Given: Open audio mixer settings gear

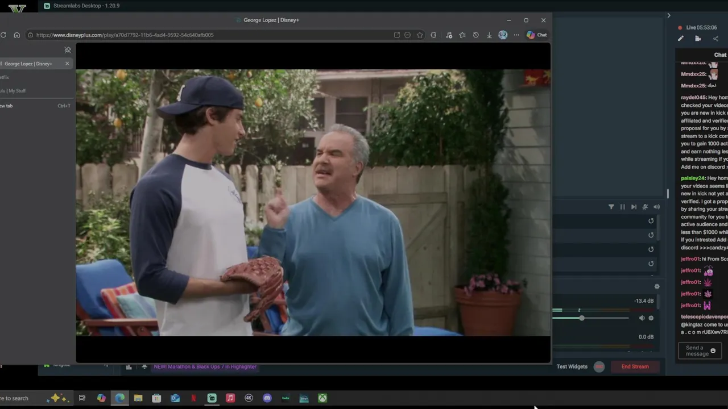Looking at the screenshot, I should point(657,287).
